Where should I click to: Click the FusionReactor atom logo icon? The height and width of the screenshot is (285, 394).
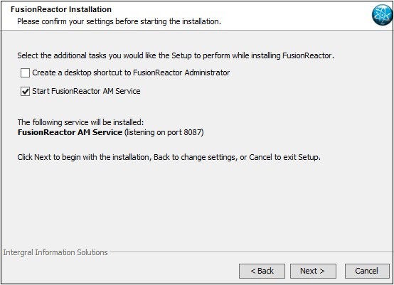tap(382, 15)
